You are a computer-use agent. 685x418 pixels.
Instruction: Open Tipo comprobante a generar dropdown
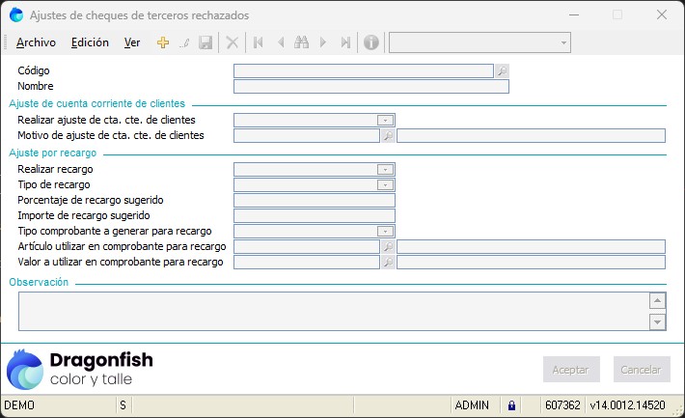386,232
